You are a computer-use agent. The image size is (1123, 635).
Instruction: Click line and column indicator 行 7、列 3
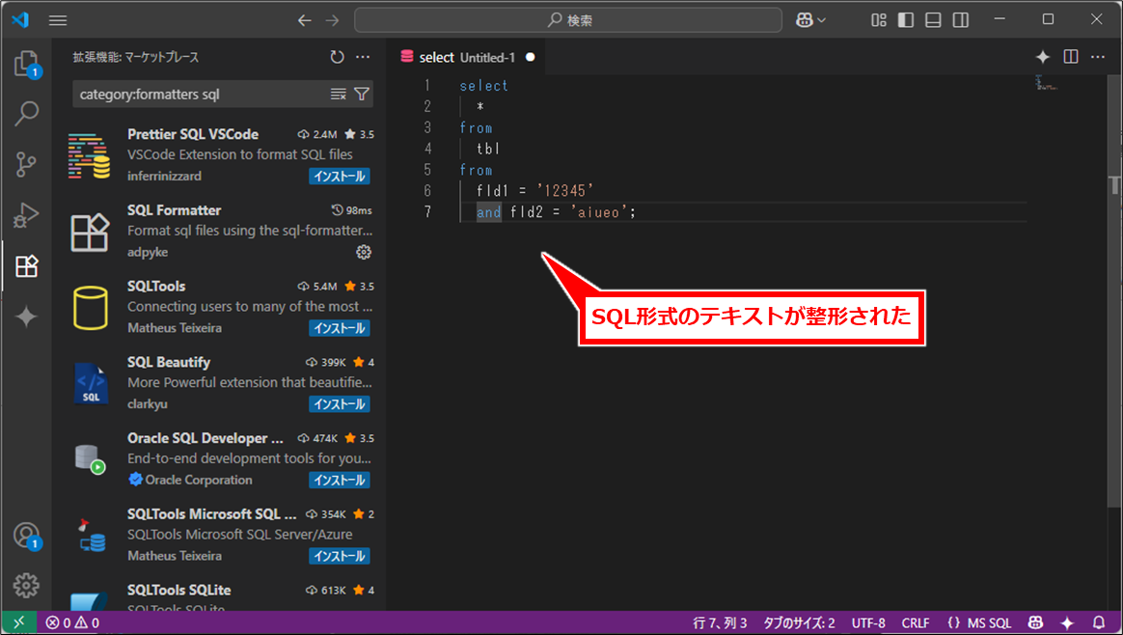point(719,622)
